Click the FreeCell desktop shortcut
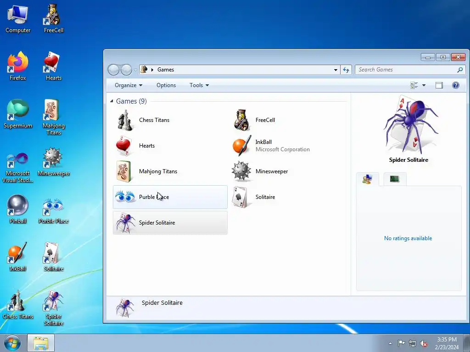The height and width of the screenshot is (352, 470). point(54,19)
